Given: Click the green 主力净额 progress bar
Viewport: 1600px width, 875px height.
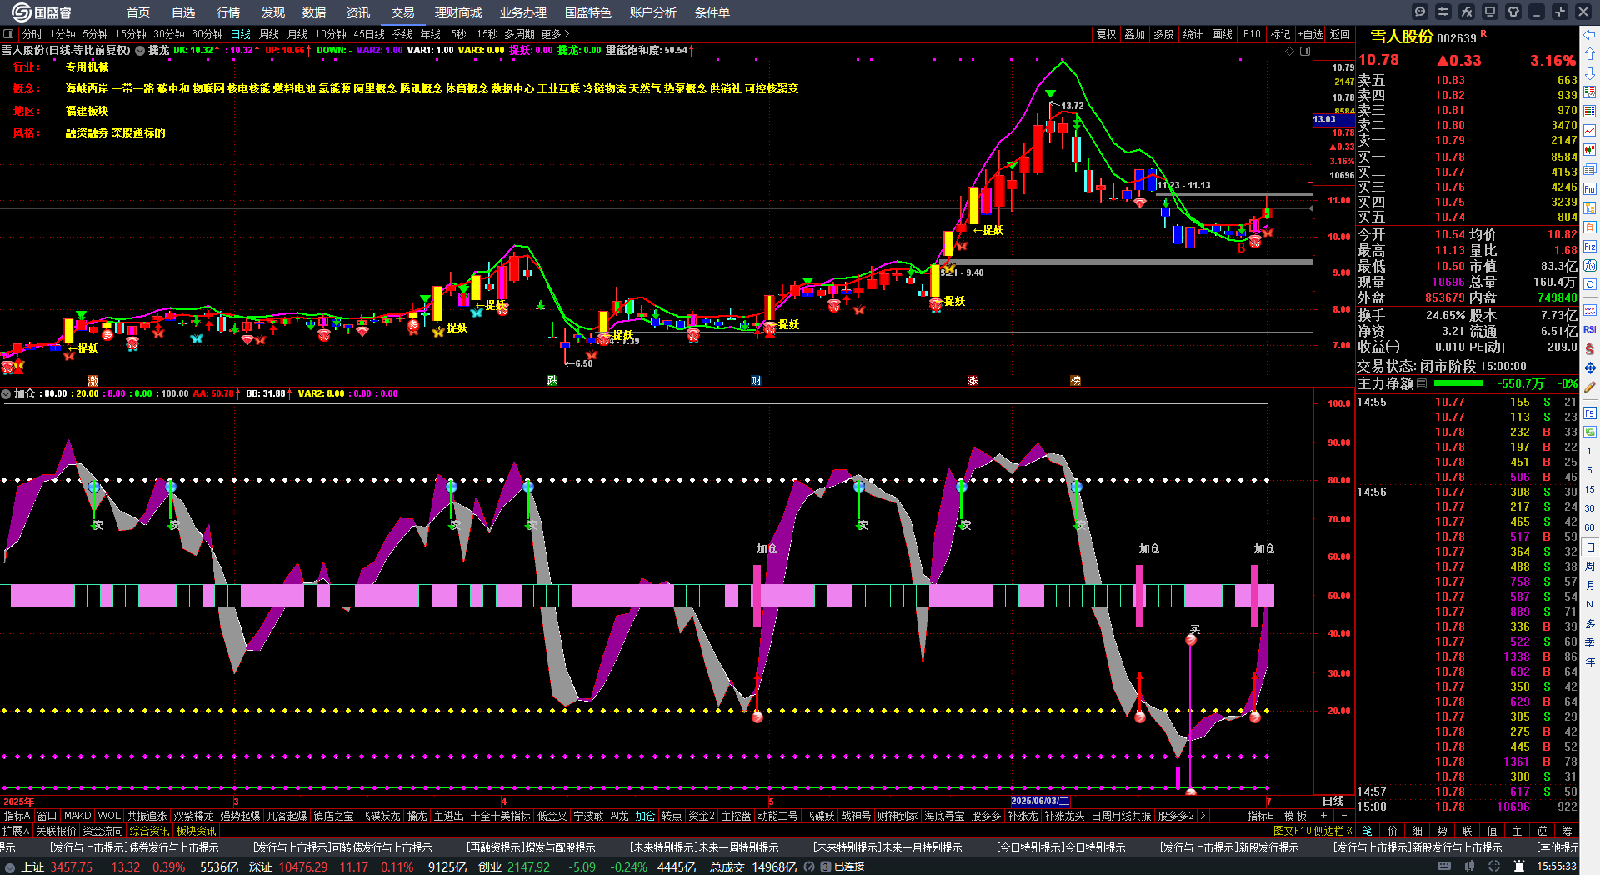Looking at the screenshot, I should 1458,383.
